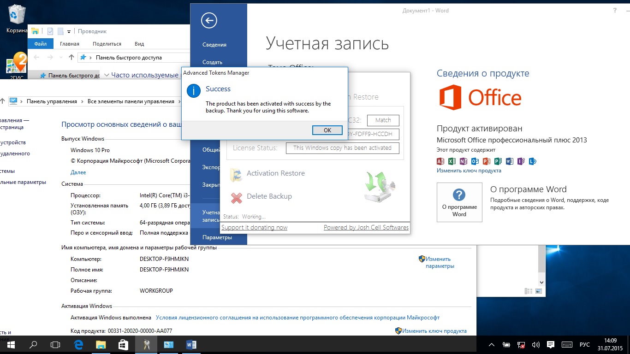Open the Store from the taskbar

pyautogui.click(x=124, y=344)
